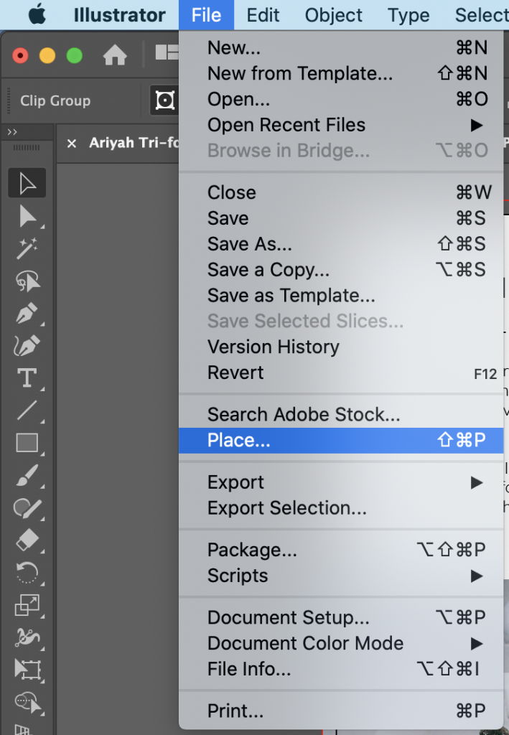Open Version History
The width and height of the screenshot is (509, 735).
[341, 347]
